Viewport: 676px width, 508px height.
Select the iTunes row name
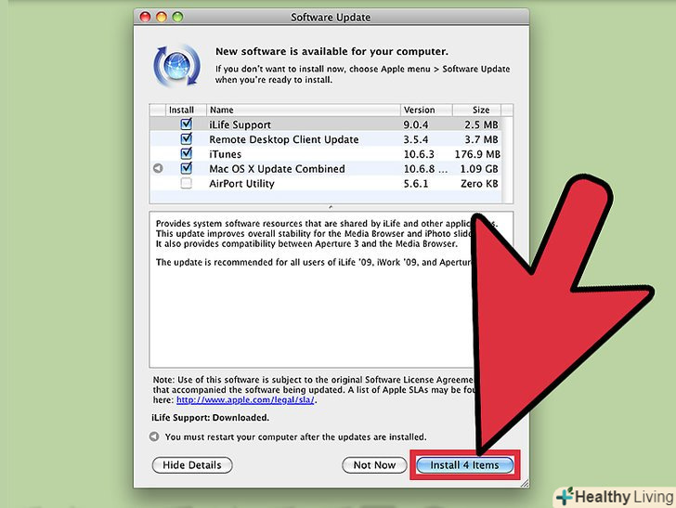[225, 154]
